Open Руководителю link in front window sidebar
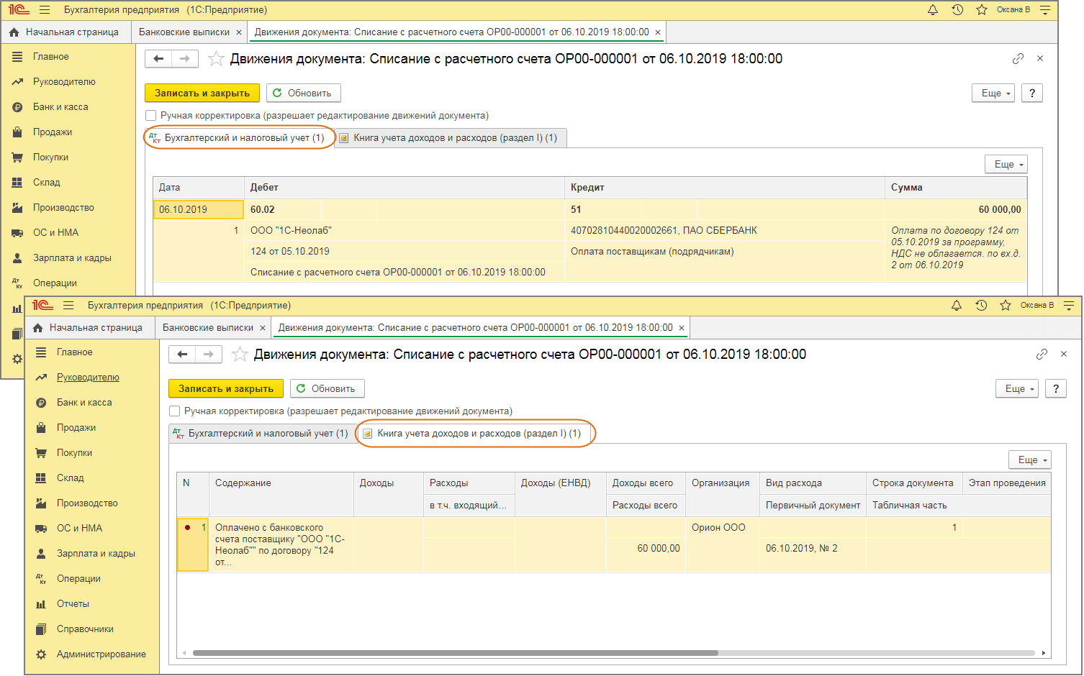 click(88, 378)
